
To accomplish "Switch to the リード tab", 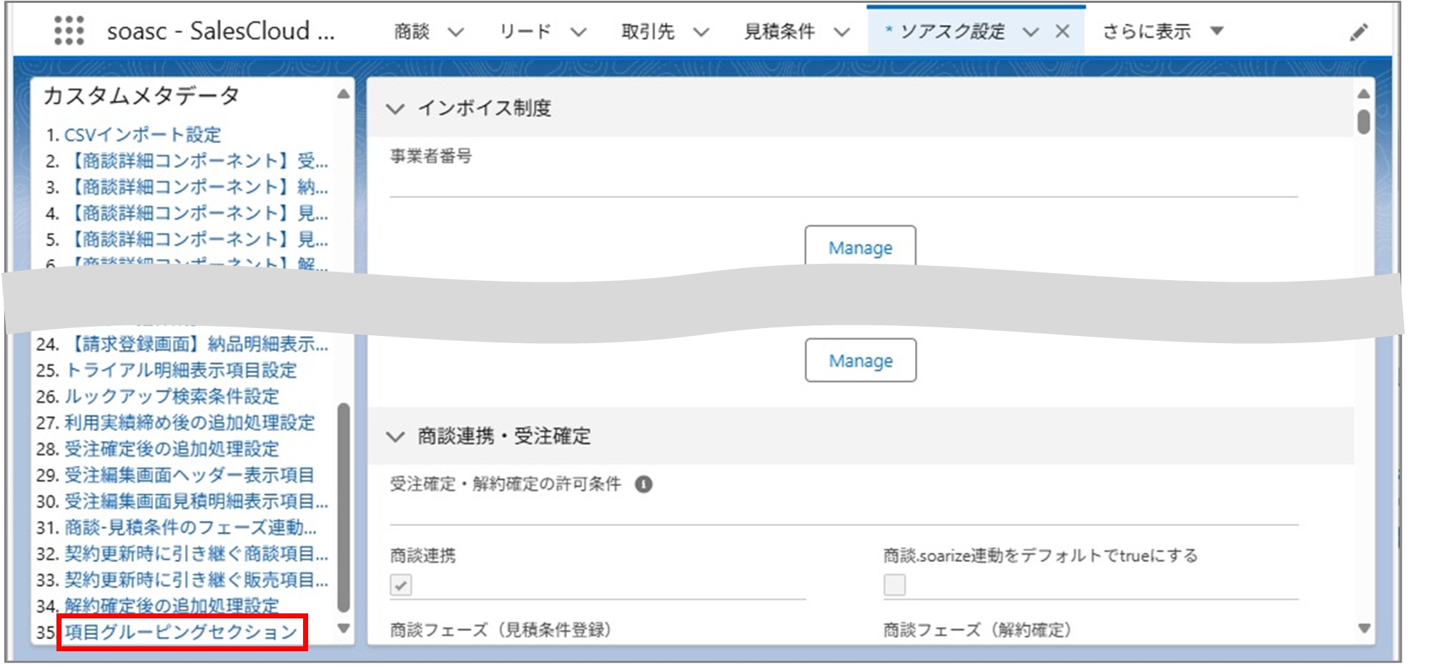I will pyautogui.click(x=527, y=30).
